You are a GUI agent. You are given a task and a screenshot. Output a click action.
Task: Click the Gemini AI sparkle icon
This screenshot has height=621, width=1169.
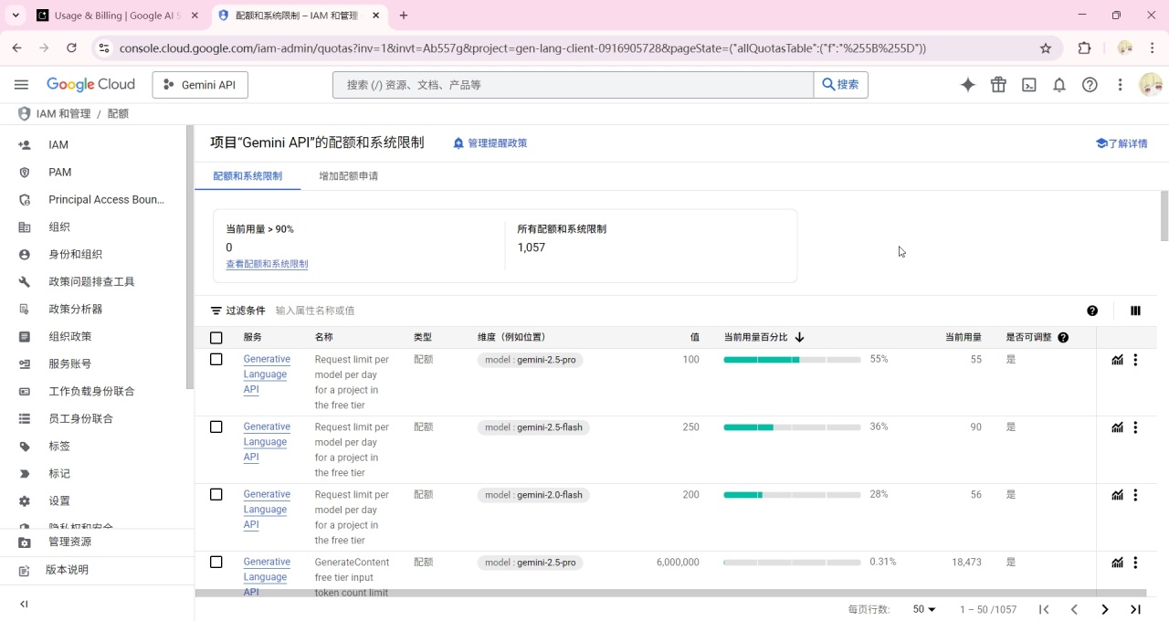pos(968,85)
